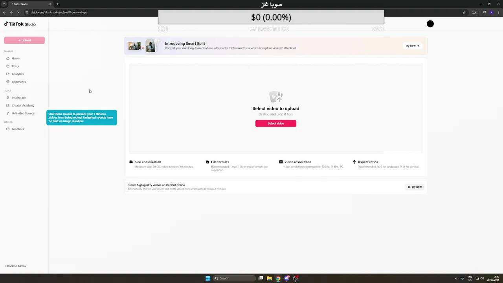Open the Windows Start menu
The height and width of the screenshot is (283, 503).
208,278
